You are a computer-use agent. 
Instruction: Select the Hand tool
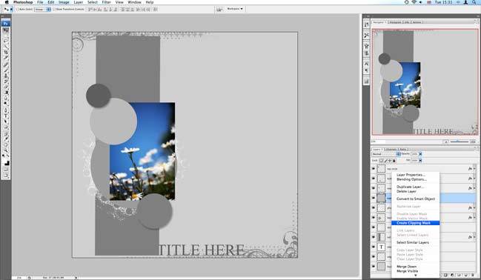click(6, 144)
